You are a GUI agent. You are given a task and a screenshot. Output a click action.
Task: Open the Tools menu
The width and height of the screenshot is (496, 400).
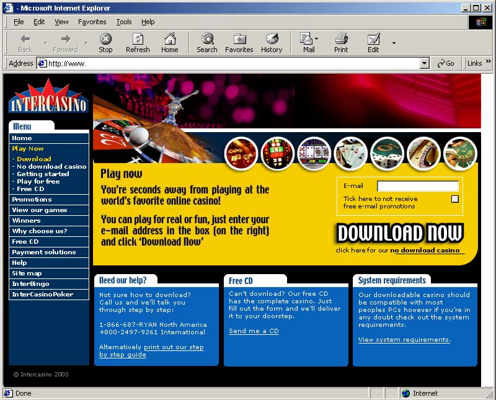124,22
